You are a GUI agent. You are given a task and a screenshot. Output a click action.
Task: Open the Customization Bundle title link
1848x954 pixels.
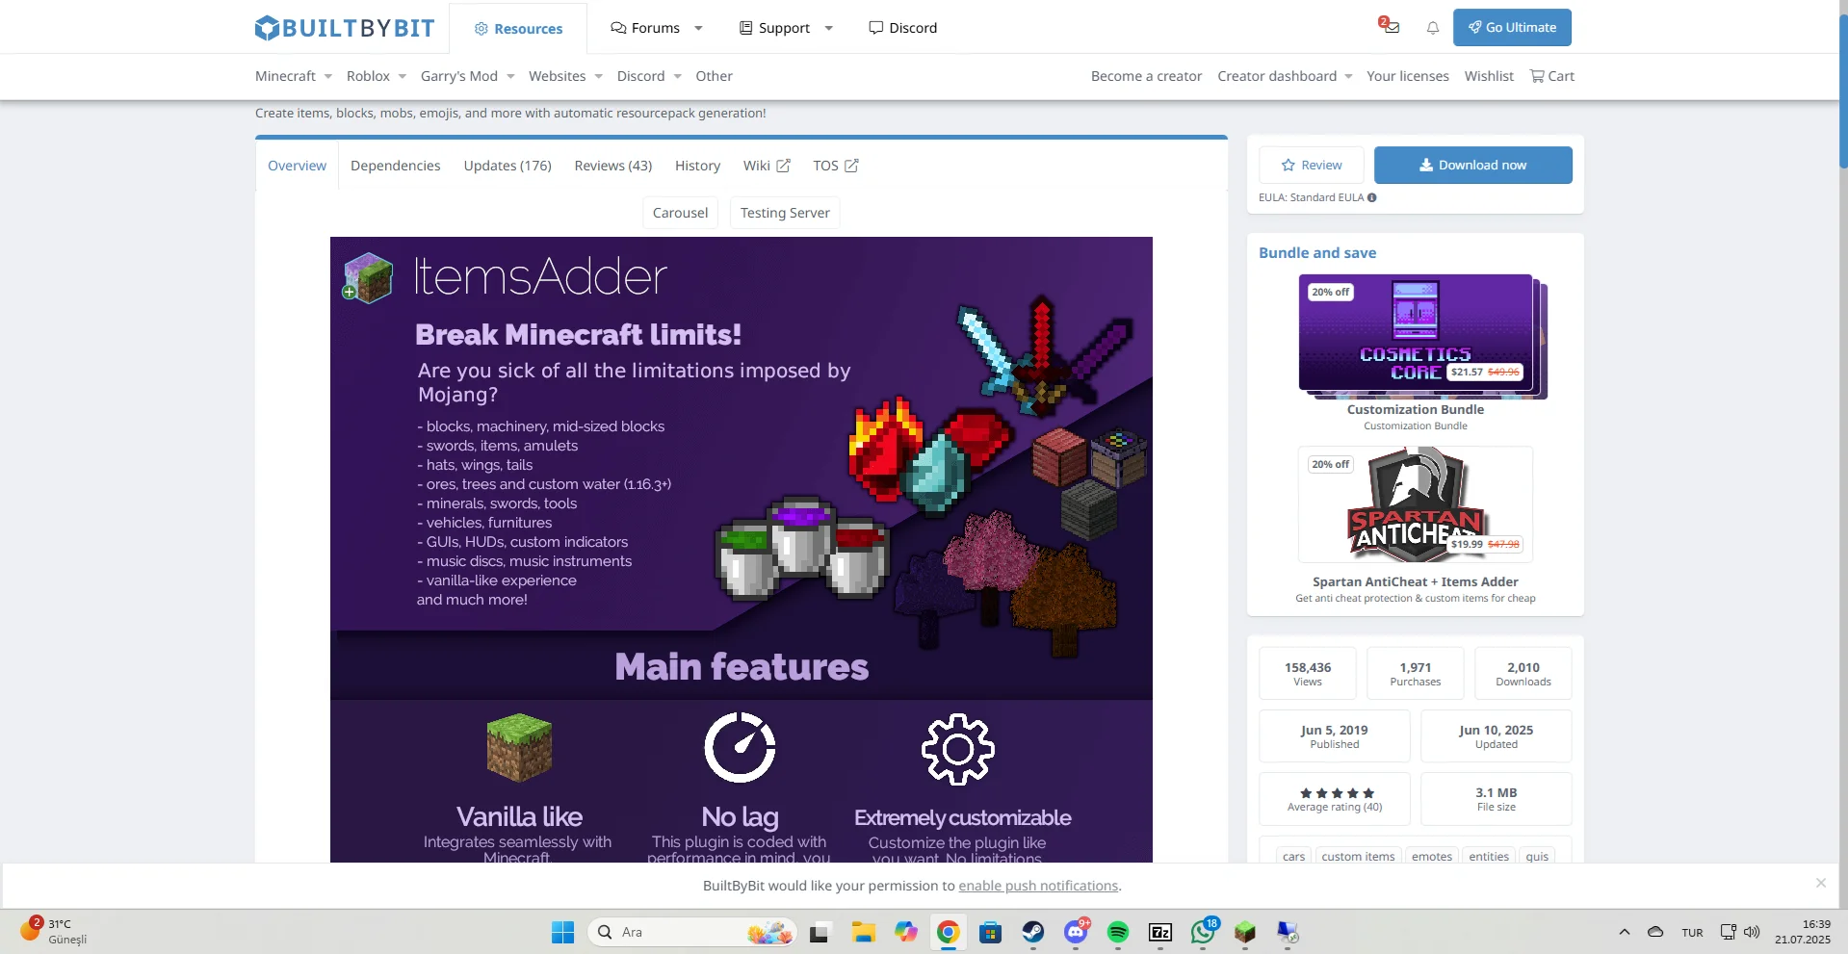pos(1416,409)
